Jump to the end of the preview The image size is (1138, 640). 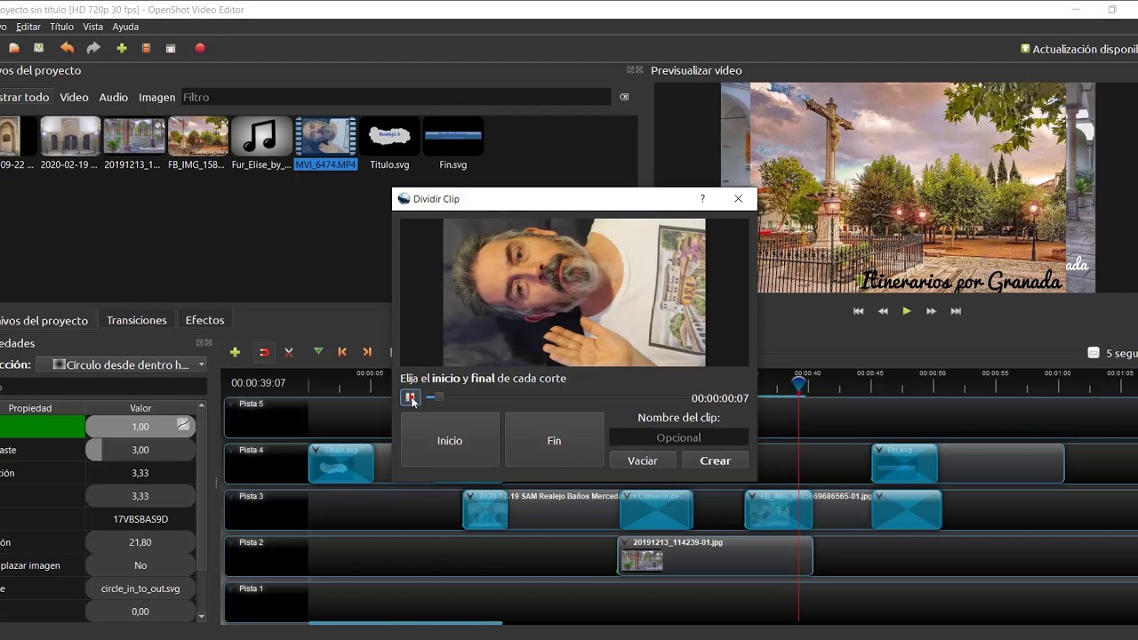tap(956, 311)
